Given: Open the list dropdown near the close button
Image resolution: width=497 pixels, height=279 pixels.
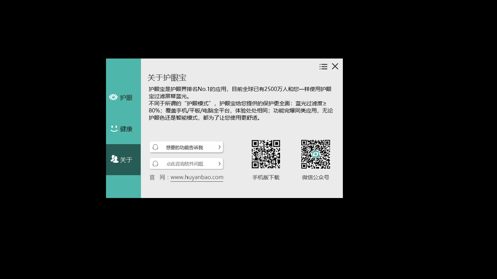Looking at the screenshot, I should point(323,66).
